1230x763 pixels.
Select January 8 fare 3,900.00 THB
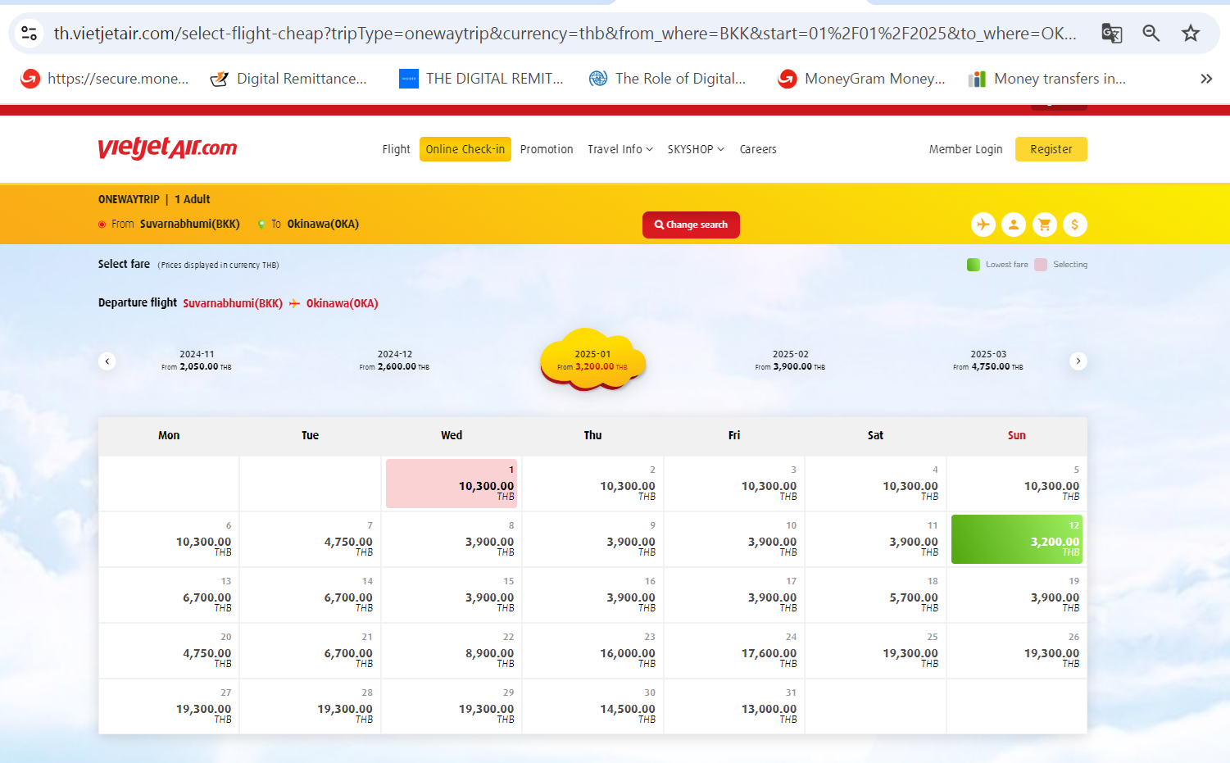(452, 539)
